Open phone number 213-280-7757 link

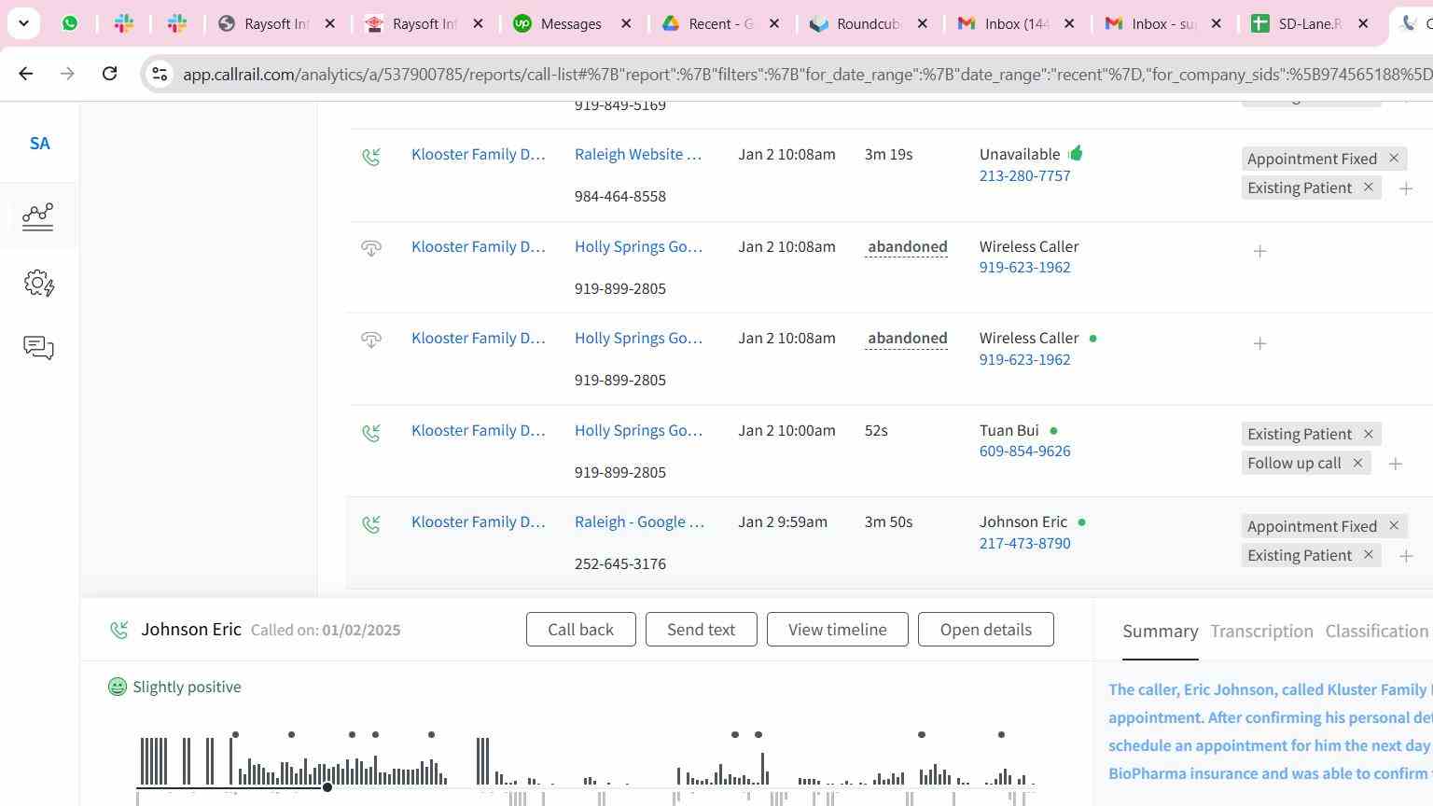pyautogui.click(x=1024, y=175)
